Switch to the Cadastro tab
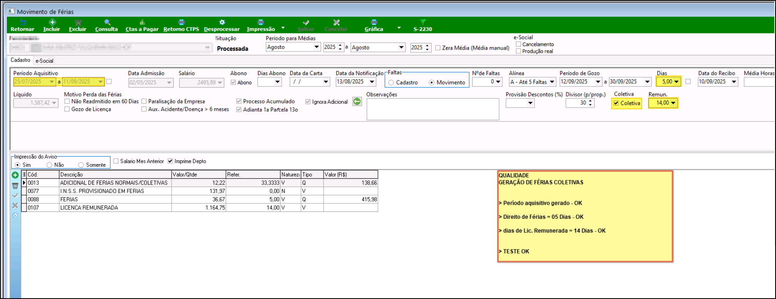 pos(20,60)
